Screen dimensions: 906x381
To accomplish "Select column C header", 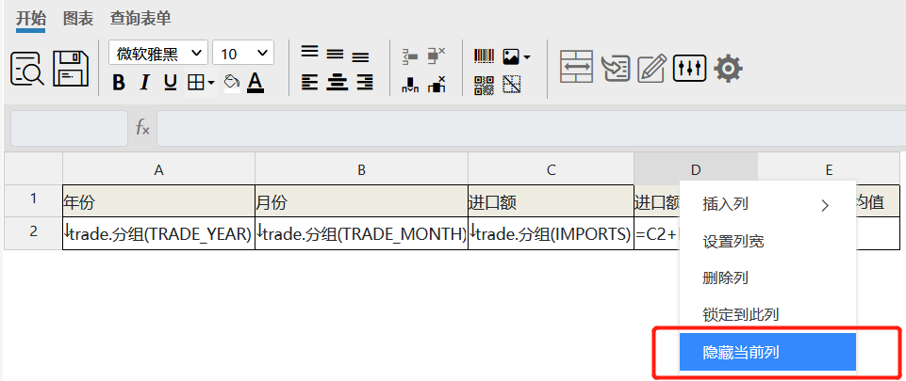I will (x=551, y=169).
